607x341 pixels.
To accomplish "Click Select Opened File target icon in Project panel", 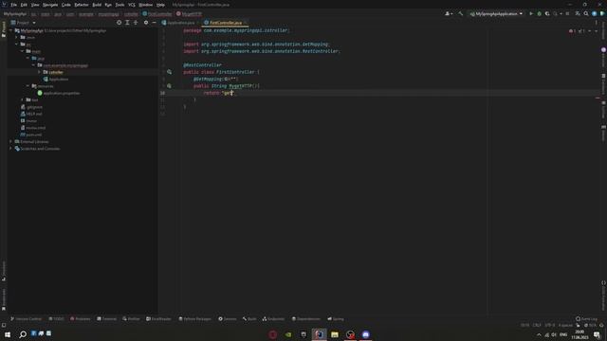I will click(119, 23).
